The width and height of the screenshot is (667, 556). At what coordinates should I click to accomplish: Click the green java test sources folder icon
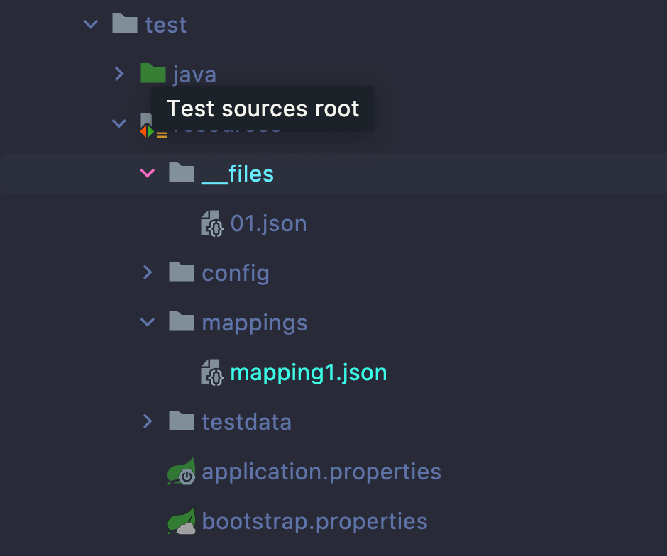(x=153, y=74)
